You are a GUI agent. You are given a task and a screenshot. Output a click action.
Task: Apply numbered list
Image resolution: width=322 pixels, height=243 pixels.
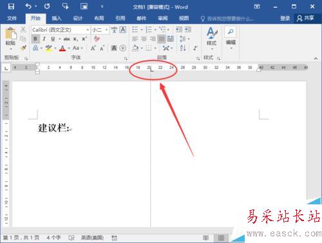[149, 30]
